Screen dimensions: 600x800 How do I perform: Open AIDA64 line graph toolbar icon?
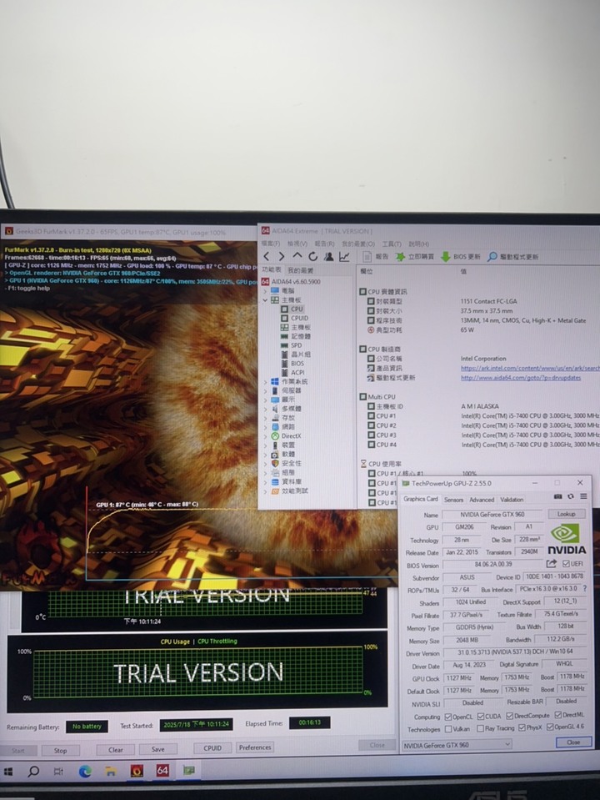(x=345, y=256)
